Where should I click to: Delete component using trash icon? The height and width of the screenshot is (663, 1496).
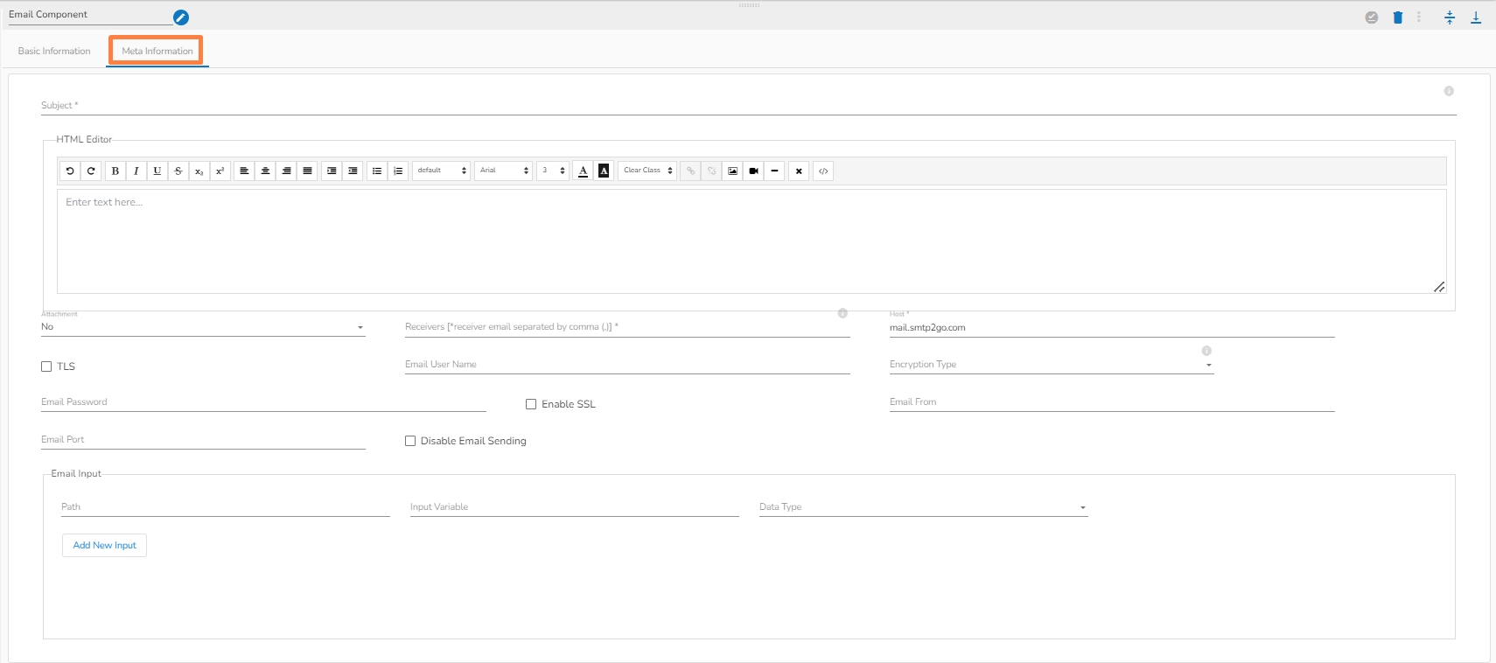tap(1397, 17)
